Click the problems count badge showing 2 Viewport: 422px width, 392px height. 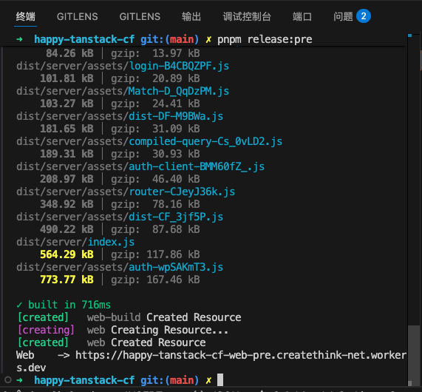[x=364, y=16]
